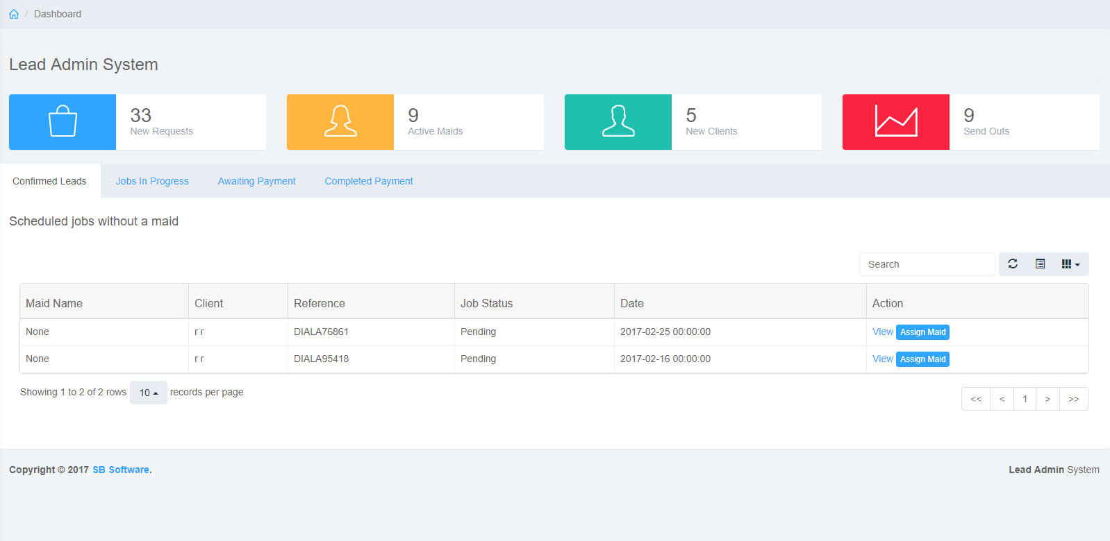The height and width of the screenshot is (541, 1110).
Task: Expand the records per page dropdown
Action: [x=149, y=393]
